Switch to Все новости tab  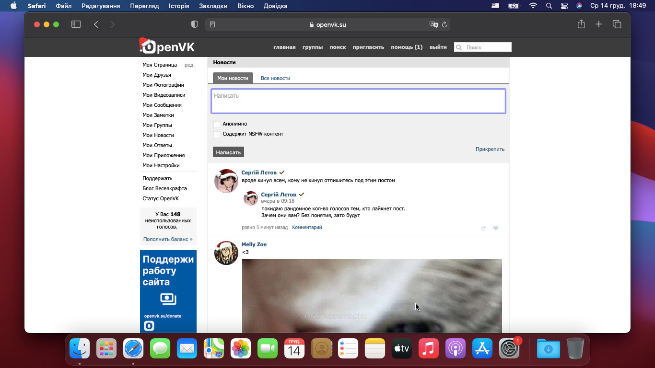[275, 78]
